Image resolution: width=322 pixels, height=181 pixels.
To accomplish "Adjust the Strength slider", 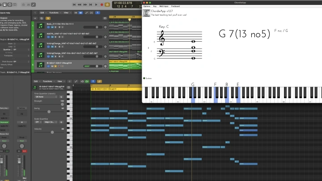I will pos(49,104).
